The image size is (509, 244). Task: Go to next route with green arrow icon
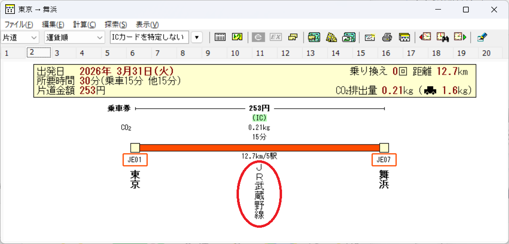(460, 37)
